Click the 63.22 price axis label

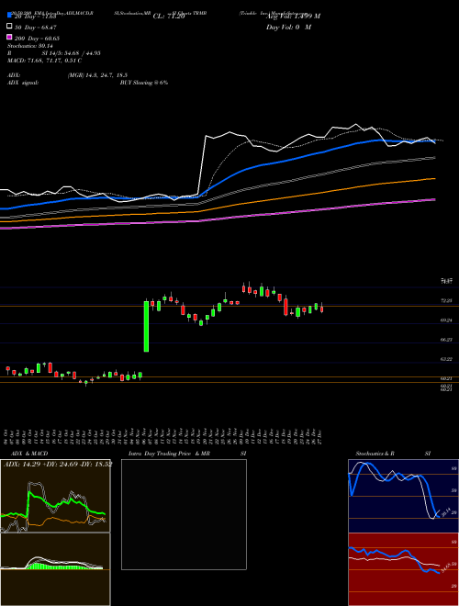coord(447,359)
